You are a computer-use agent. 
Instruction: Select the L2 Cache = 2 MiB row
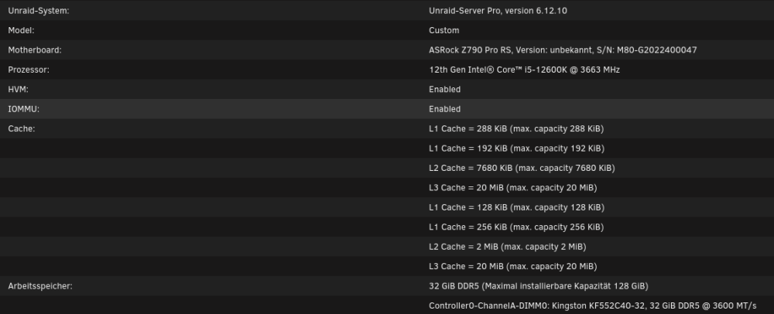(x=508, y=247)
